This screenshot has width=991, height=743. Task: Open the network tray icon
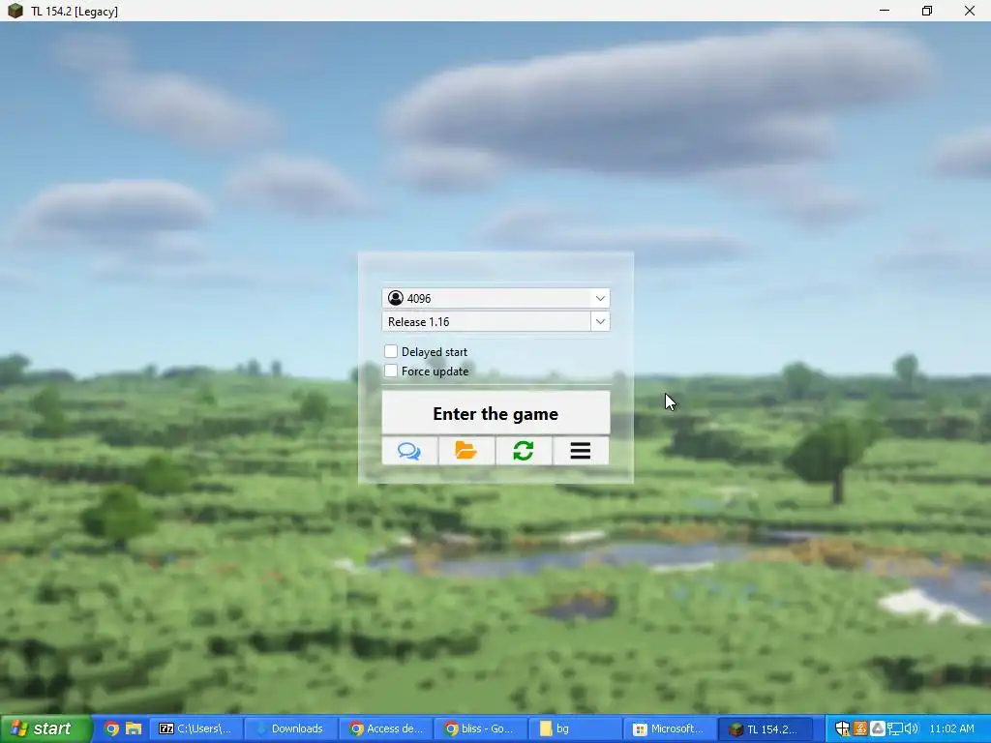pyautogui.click(x=894, y=728)
